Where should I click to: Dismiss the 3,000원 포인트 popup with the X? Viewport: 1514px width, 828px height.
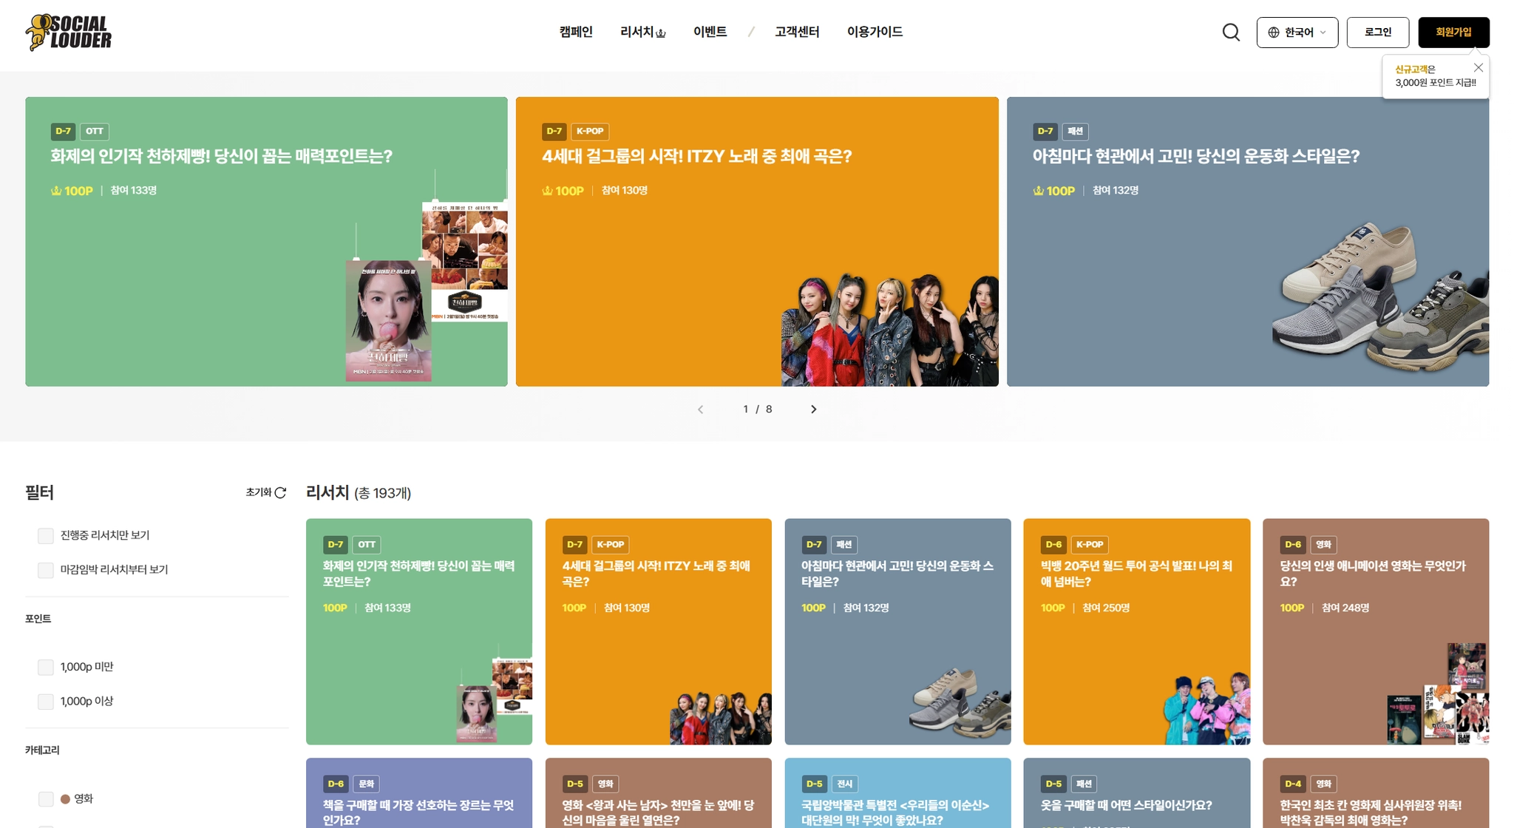pyautogui.click(x=1479, y=67)
